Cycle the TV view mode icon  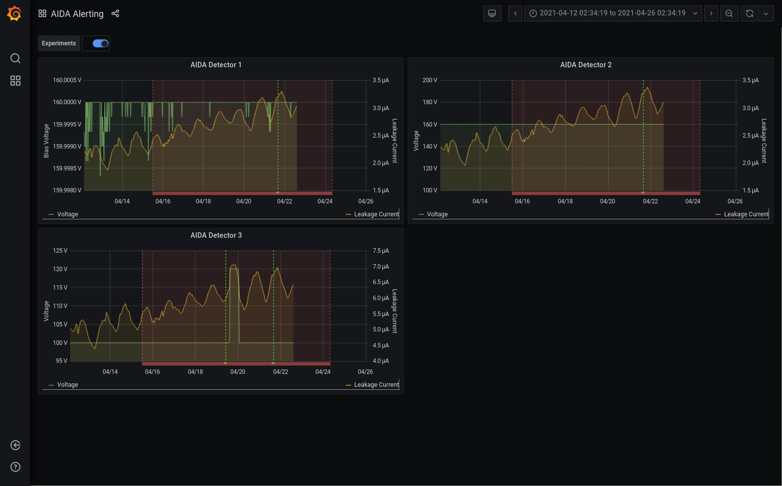(x=492, y=13)
